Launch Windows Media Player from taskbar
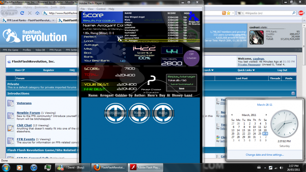This screenshot has height=172, width=306. click(19, 168)
